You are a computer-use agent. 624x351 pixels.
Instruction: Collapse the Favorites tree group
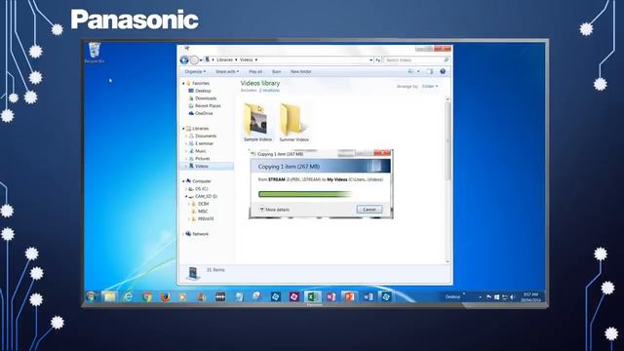tap(183, 83)
